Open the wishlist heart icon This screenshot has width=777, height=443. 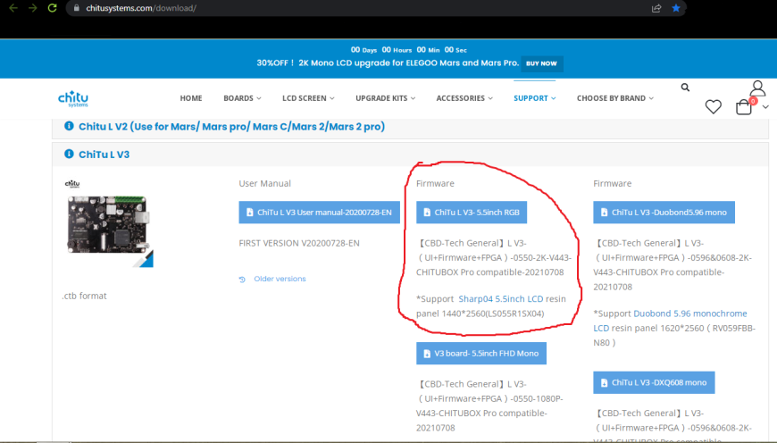click(x=714, y=106)
